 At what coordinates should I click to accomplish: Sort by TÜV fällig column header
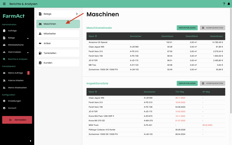(x=180, y=92)
